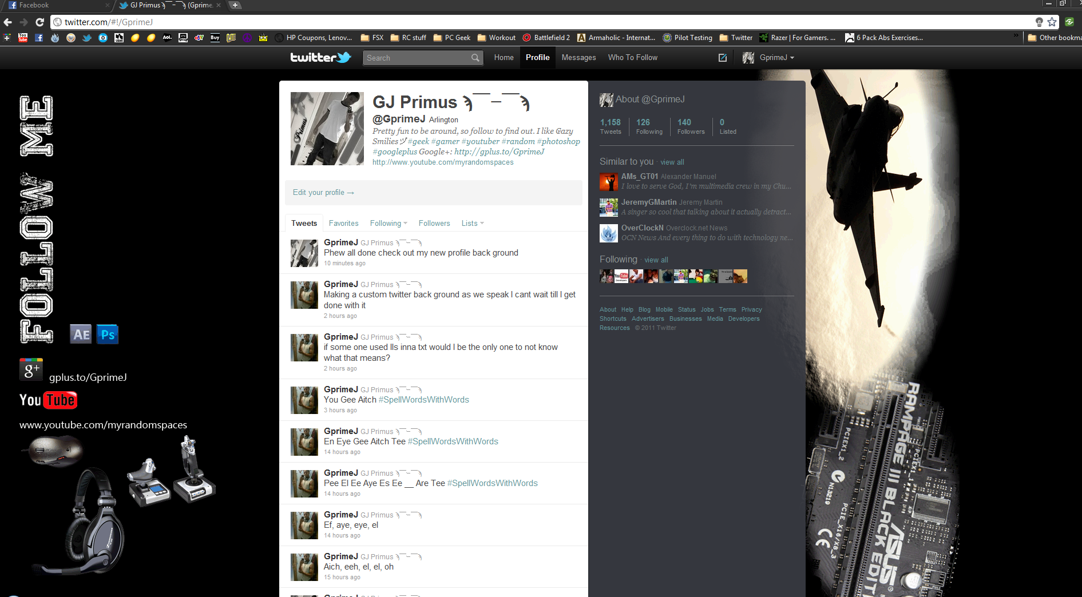Open the FSX bookmarks folder

click(x=372, y=38)
